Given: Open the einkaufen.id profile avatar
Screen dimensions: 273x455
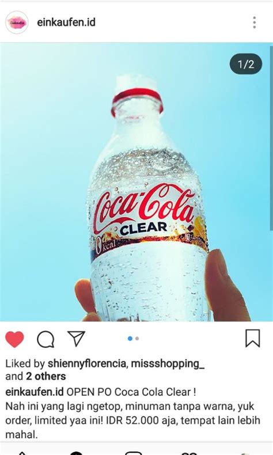Looking at the screenshot, I should [17, 22].
